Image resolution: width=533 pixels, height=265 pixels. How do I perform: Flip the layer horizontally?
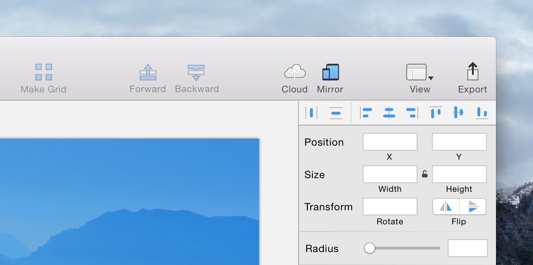[446, 207]
